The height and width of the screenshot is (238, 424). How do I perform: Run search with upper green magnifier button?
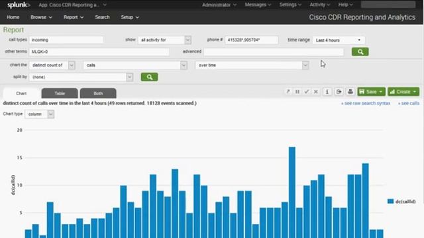click(360, 52)
